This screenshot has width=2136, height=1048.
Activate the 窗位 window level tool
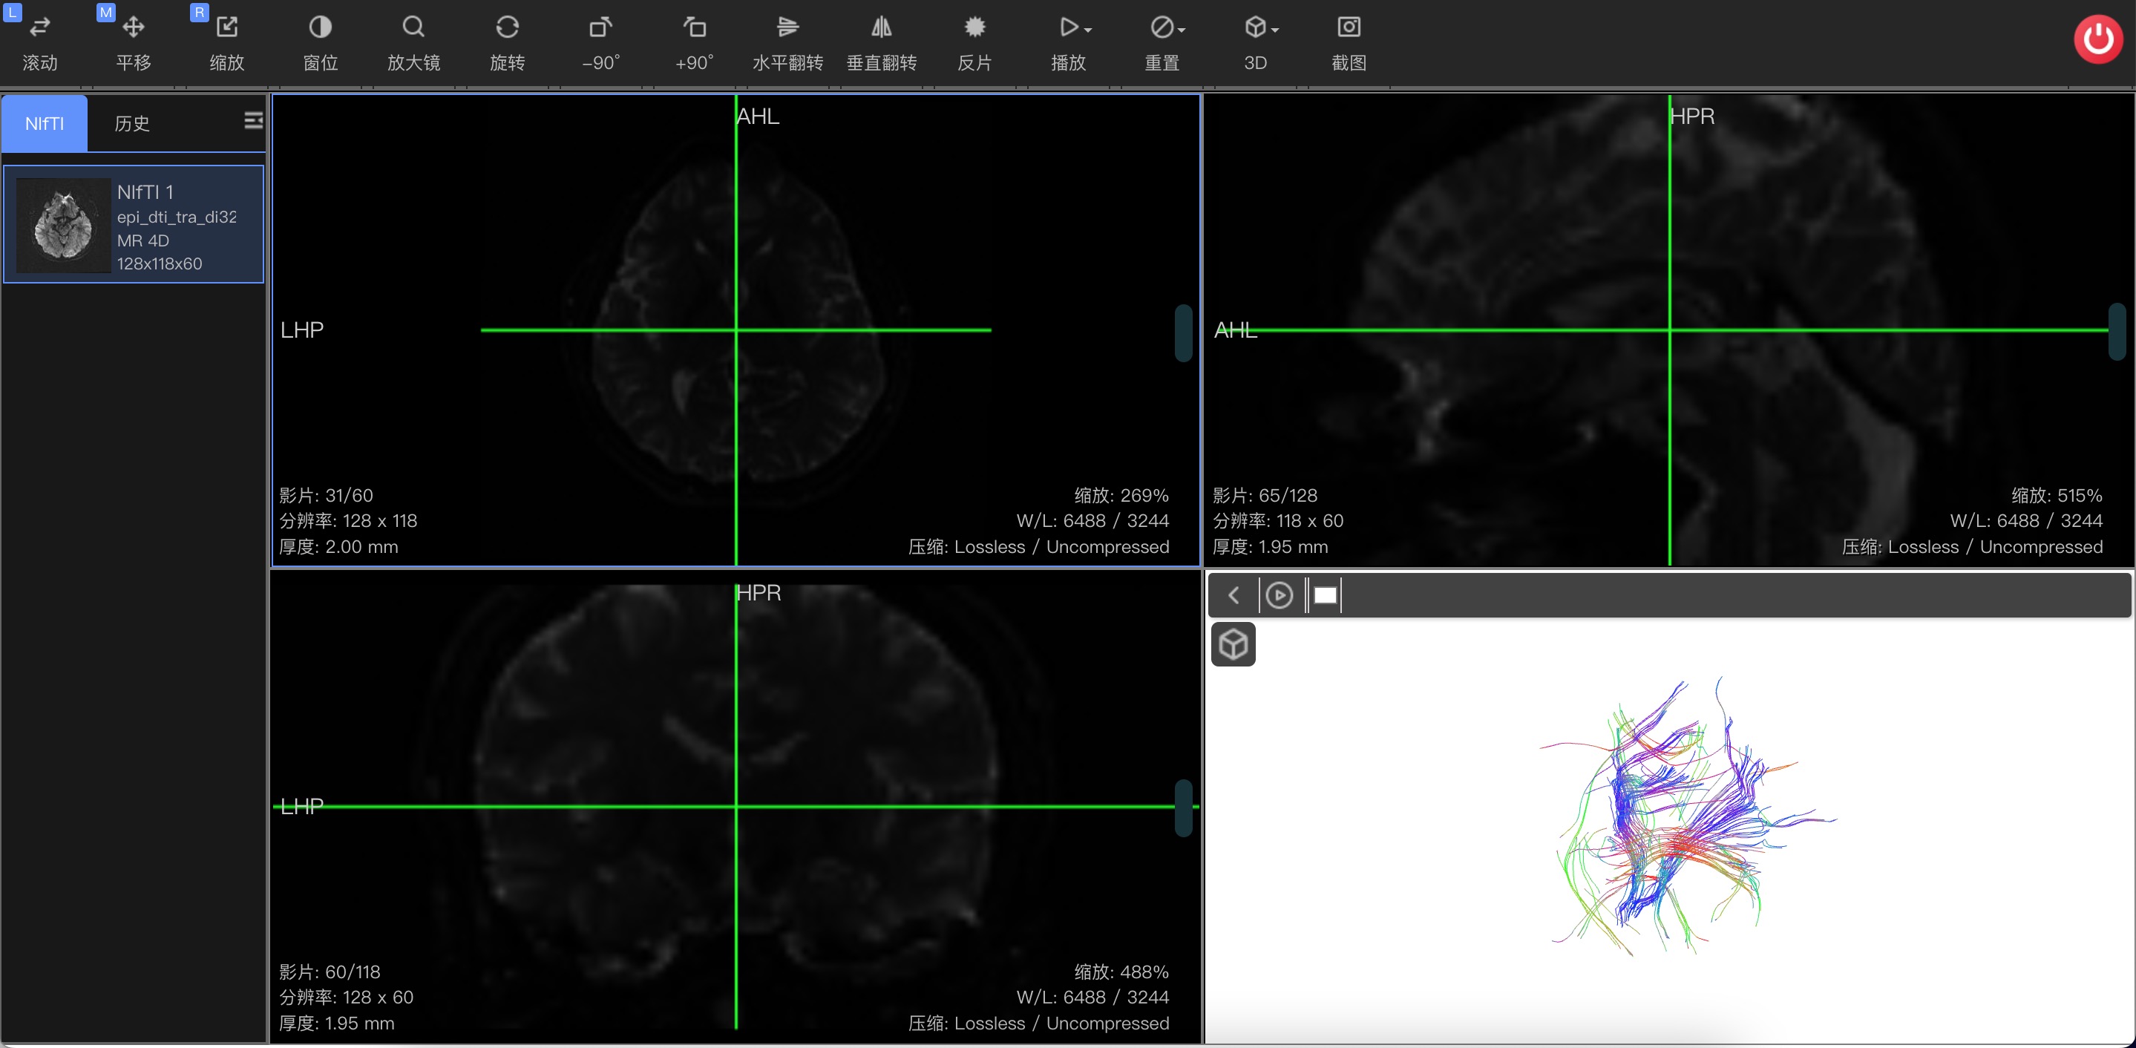point(320,43)
